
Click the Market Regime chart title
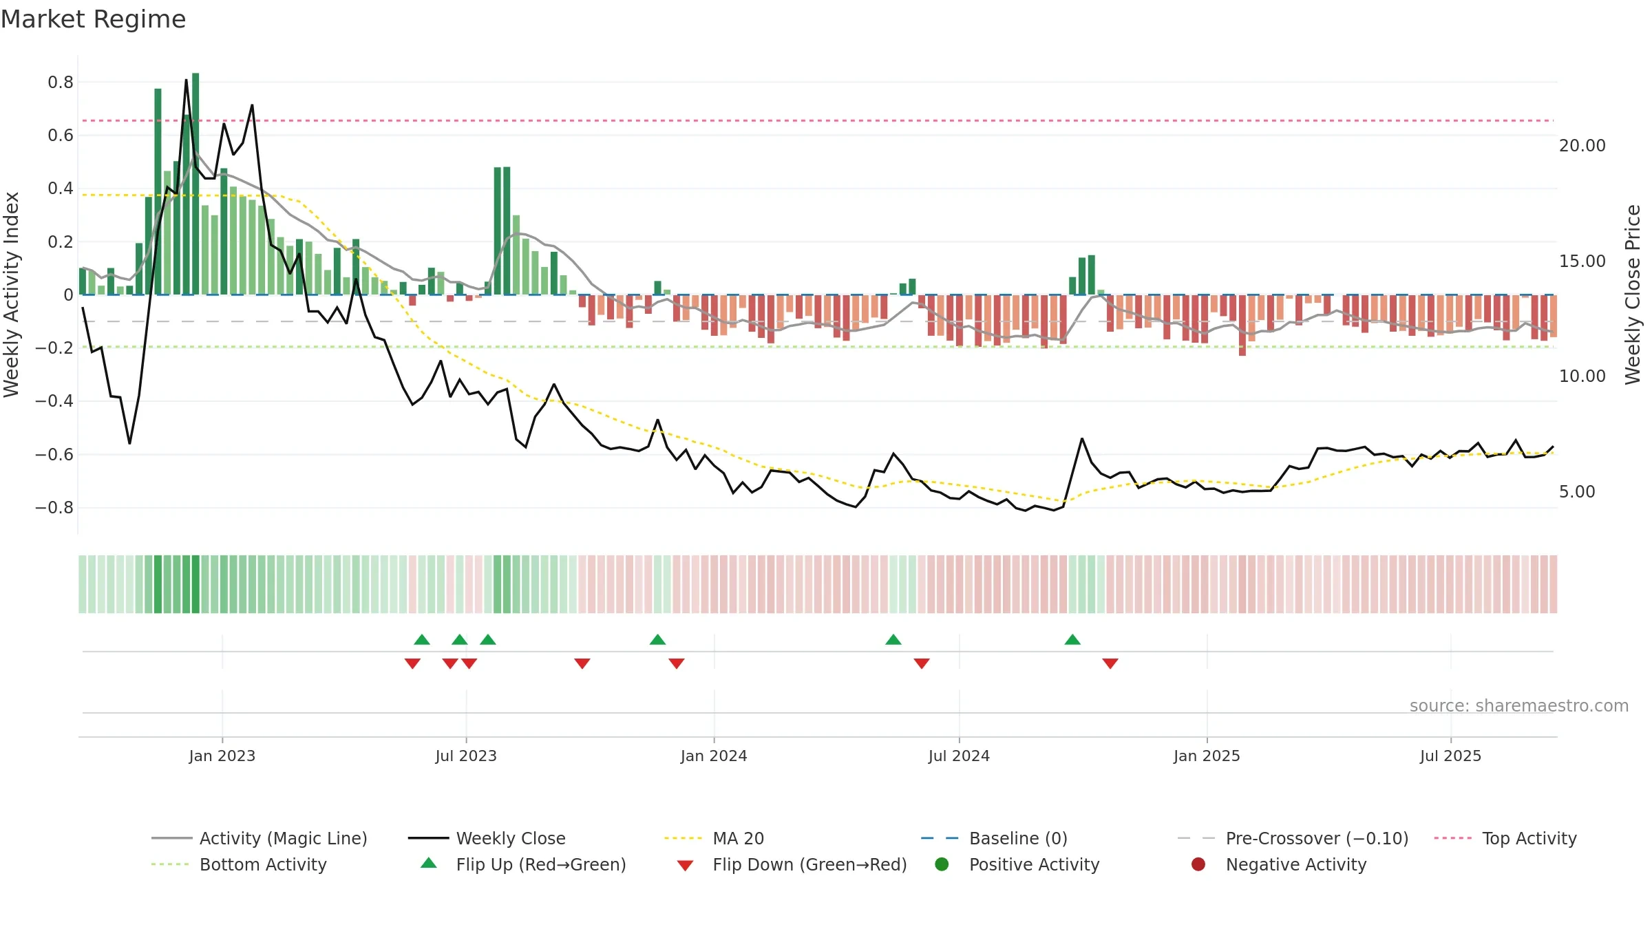click(x=93, y=19)
